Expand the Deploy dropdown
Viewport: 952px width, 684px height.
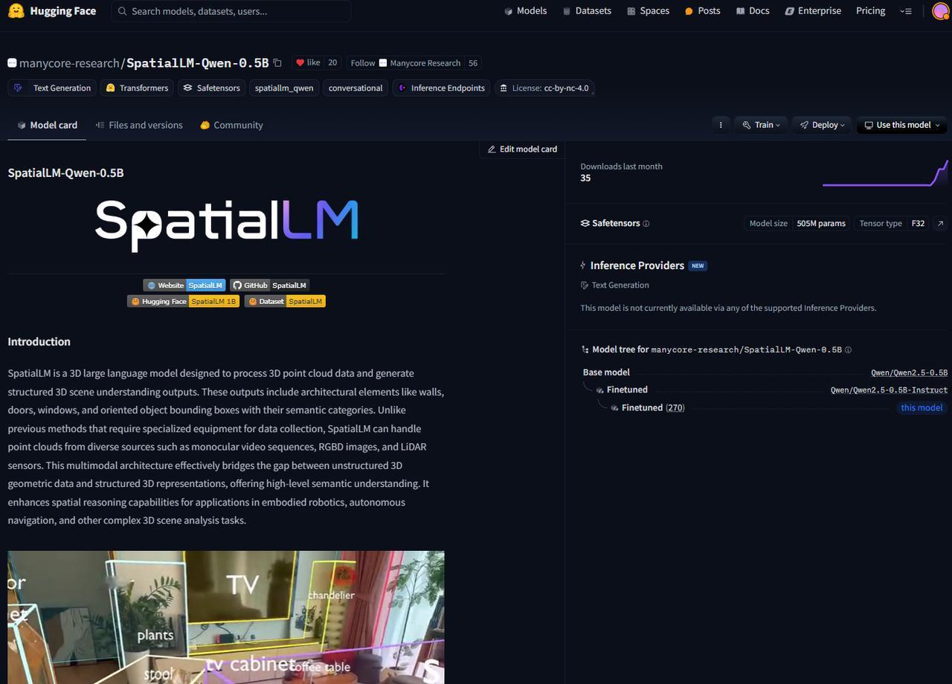coord(822,125)
